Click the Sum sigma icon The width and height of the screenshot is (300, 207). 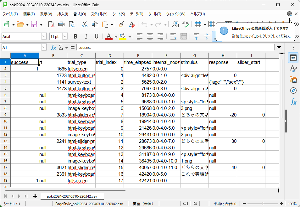(x=61, y=48)
